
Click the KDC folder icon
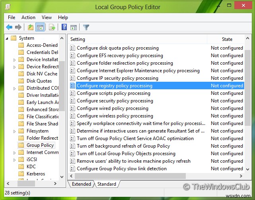pyautogui.click(x=21, y=166)
